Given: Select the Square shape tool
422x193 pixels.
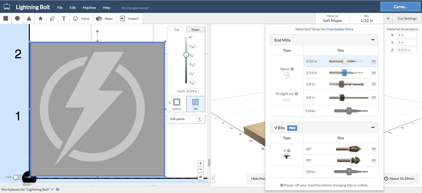Looking at the screenshot, I should [6, 18].
